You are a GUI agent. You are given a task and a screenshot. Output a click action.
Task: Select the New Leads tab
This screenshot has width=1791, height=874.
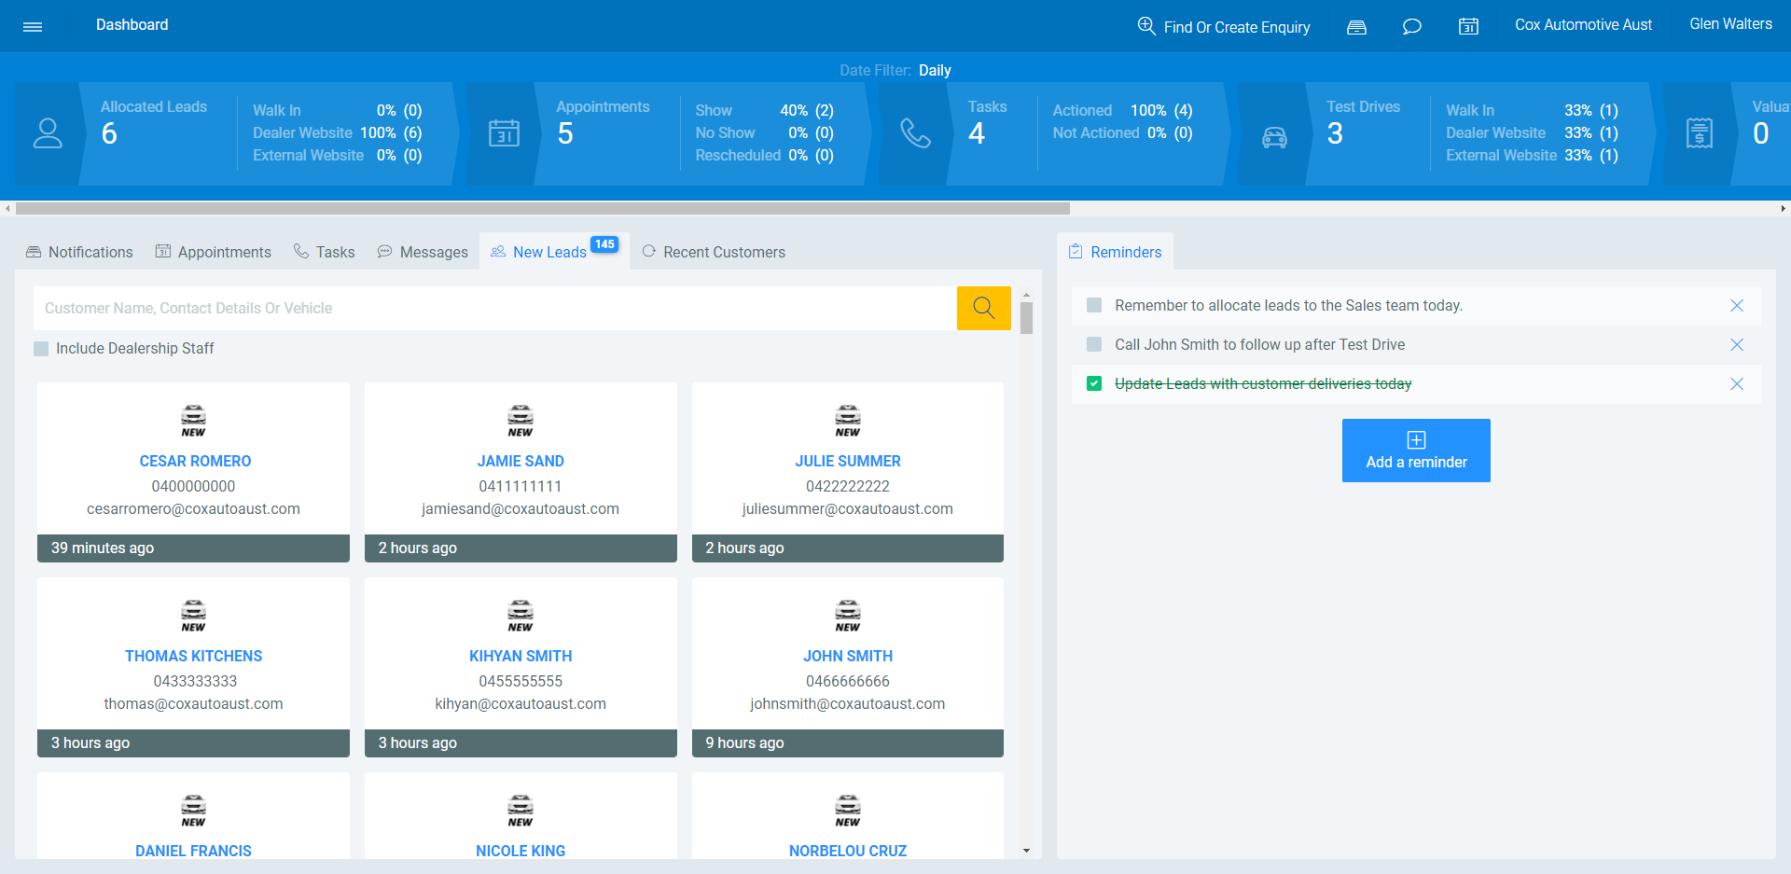(554, 251)
